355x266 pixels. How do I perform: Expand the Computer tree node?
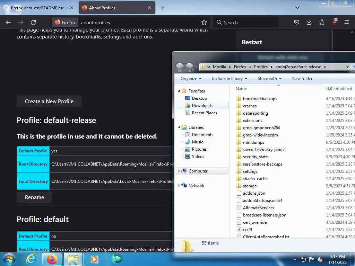coord(179,171)
